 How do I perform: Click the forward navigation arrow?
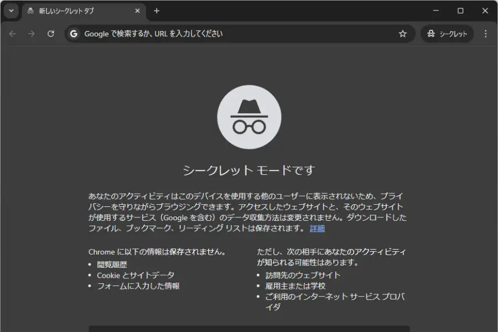click(32, 34)
